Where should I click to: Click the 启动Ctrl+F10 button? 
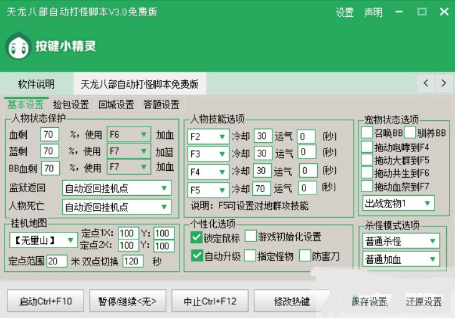pos(45,301)
